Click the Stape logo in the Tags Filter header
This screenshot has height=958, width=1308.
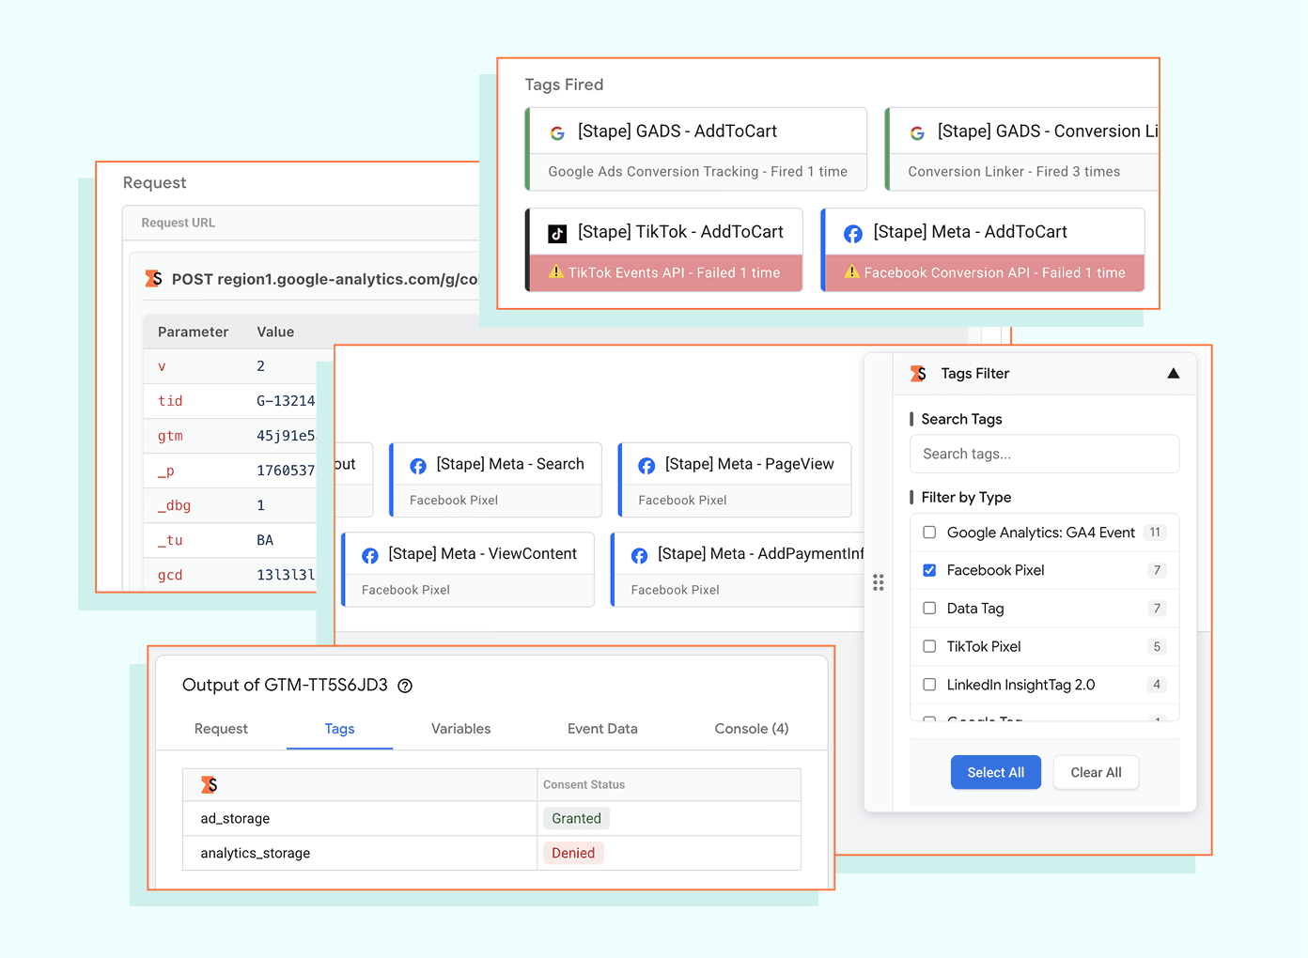point(918,373)
